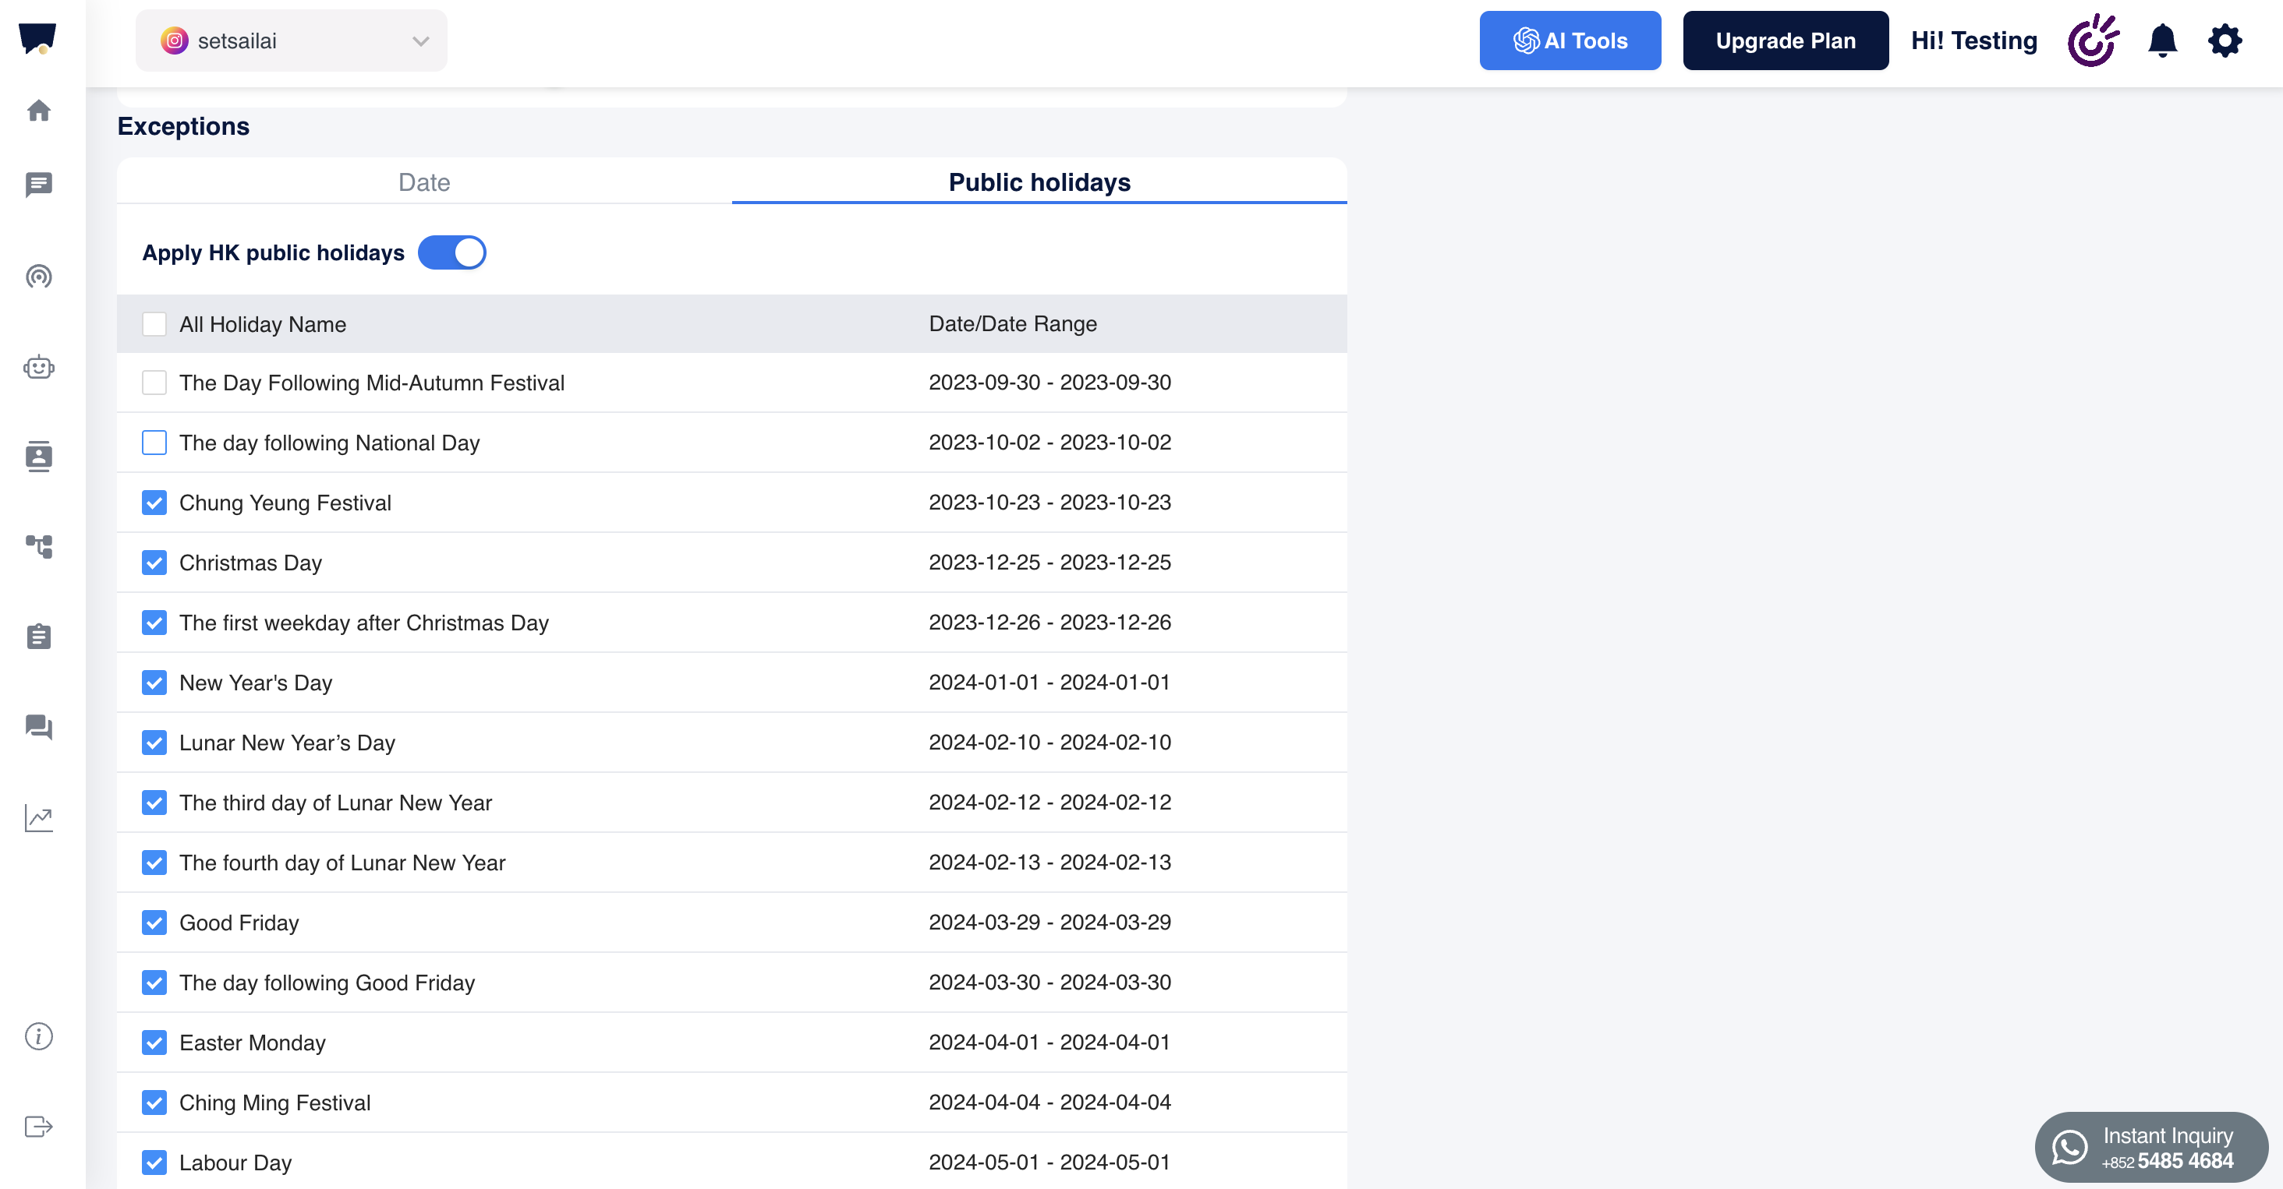Check The day following National Day
This screenshot has height=1189, width=2283.
pos(154,443)
